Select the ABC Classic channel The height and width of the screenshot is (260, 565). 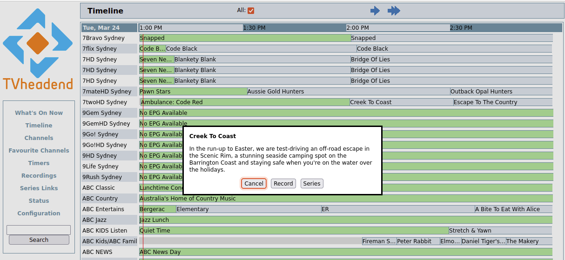click(109, 188)
